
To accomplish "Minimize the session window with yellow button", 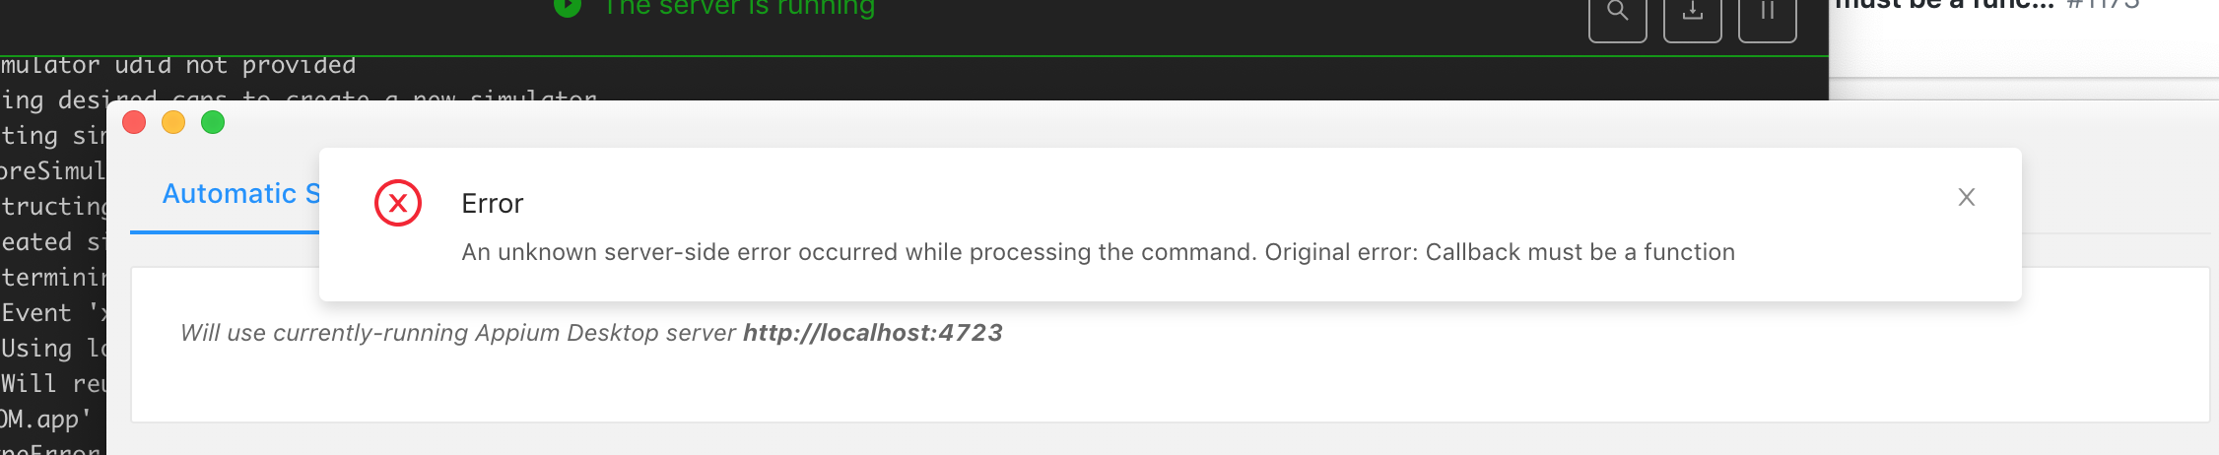I will pyautogui.click(x=173, y=122).
